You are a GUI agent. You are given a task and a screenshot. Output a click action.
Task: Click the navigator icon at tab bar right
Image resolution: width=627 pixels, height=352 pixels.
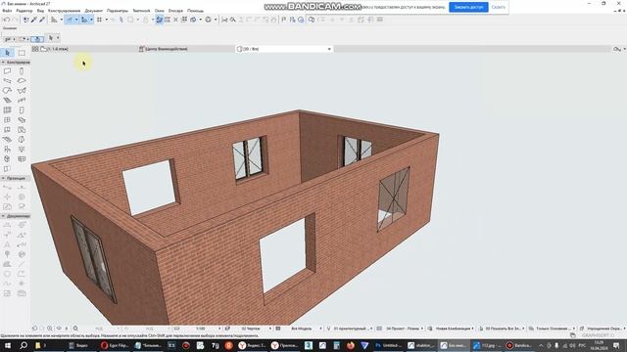click(617, 49)
